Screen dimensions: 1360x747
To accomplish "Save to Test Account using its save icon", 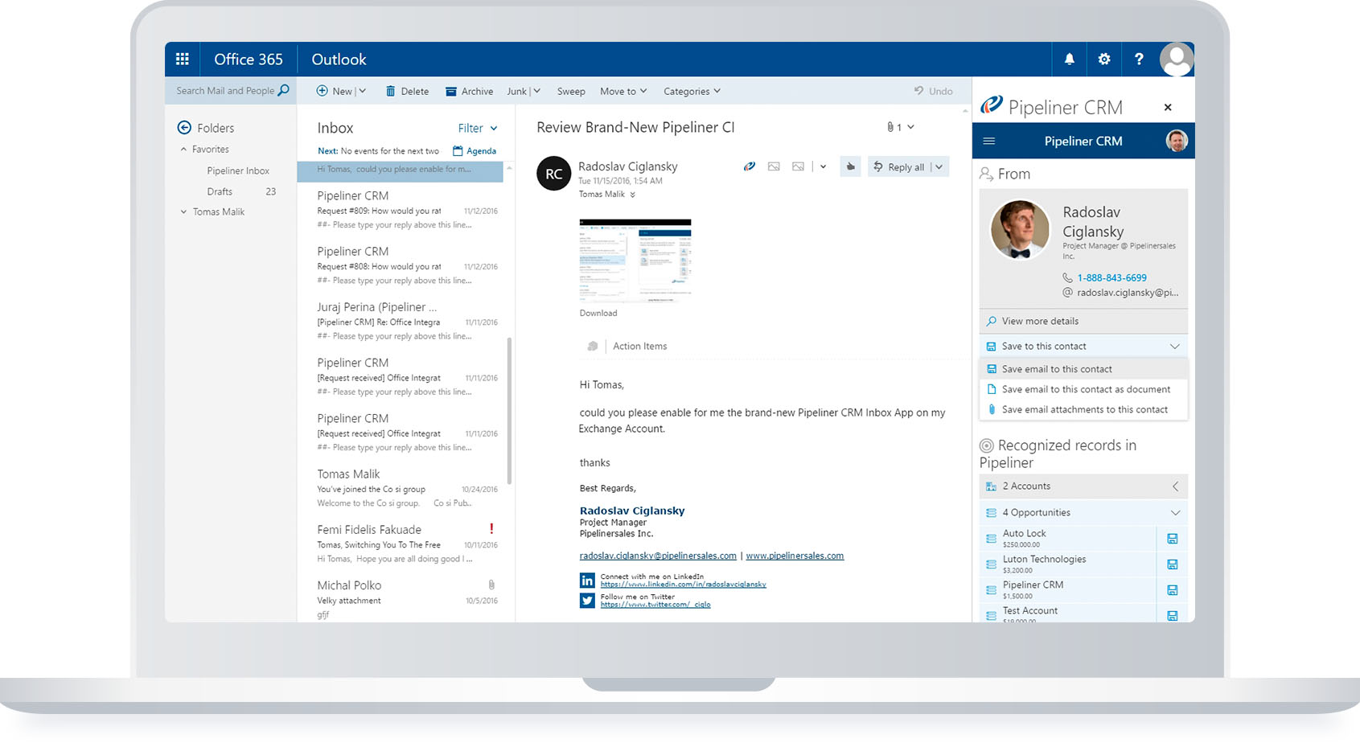I will click(x=1172, y=615).
